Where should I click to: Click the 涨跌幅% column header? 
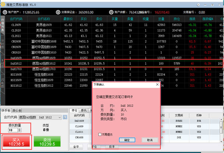[x=208, y=19]
